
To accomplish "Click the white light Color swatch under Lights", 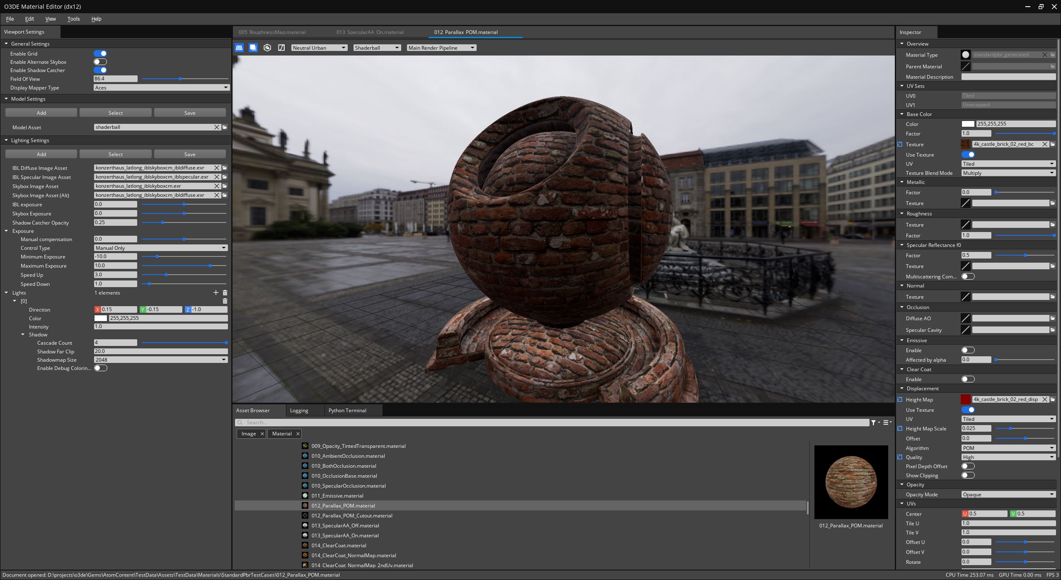I will coord(101,318).
